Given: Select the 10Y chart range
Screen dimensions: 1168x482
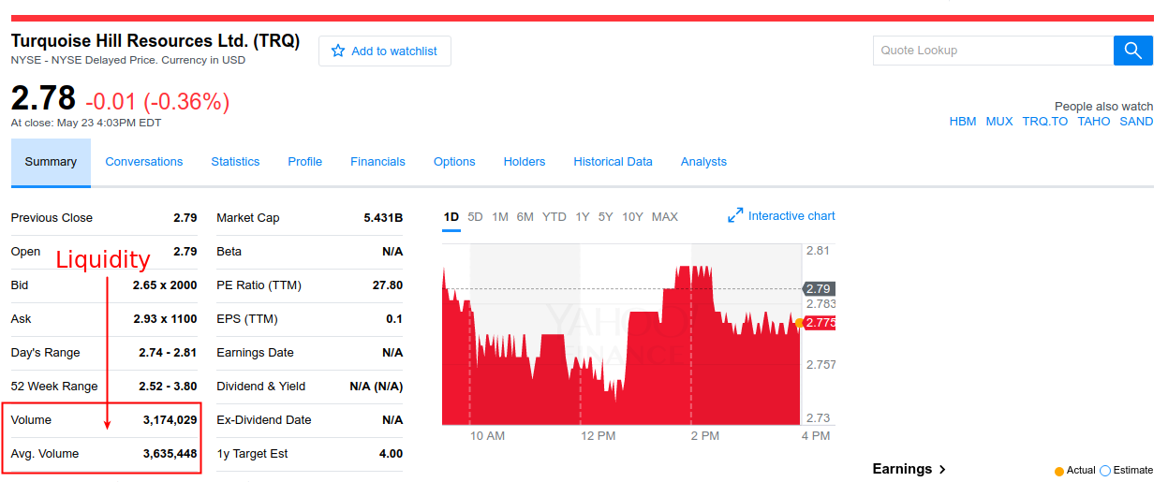Looking at the screenshot, I should (632, 217).
